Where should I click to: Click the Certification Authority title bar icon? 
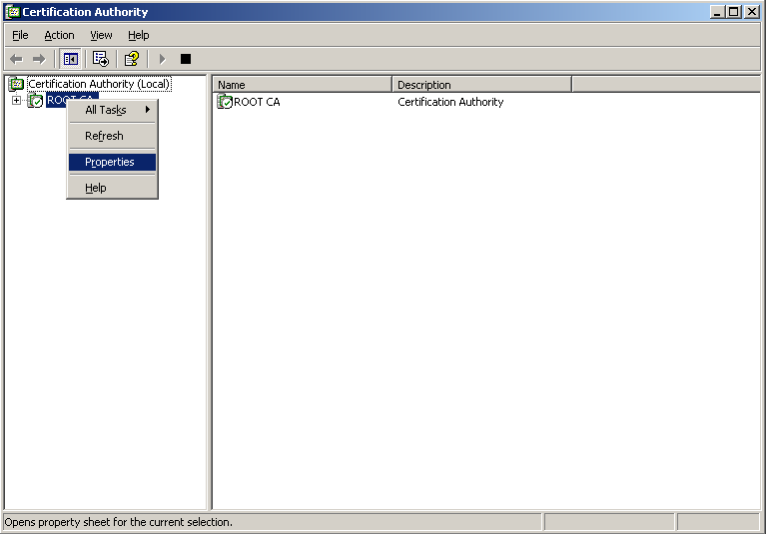pyautogui.click(x=13, y=12)
